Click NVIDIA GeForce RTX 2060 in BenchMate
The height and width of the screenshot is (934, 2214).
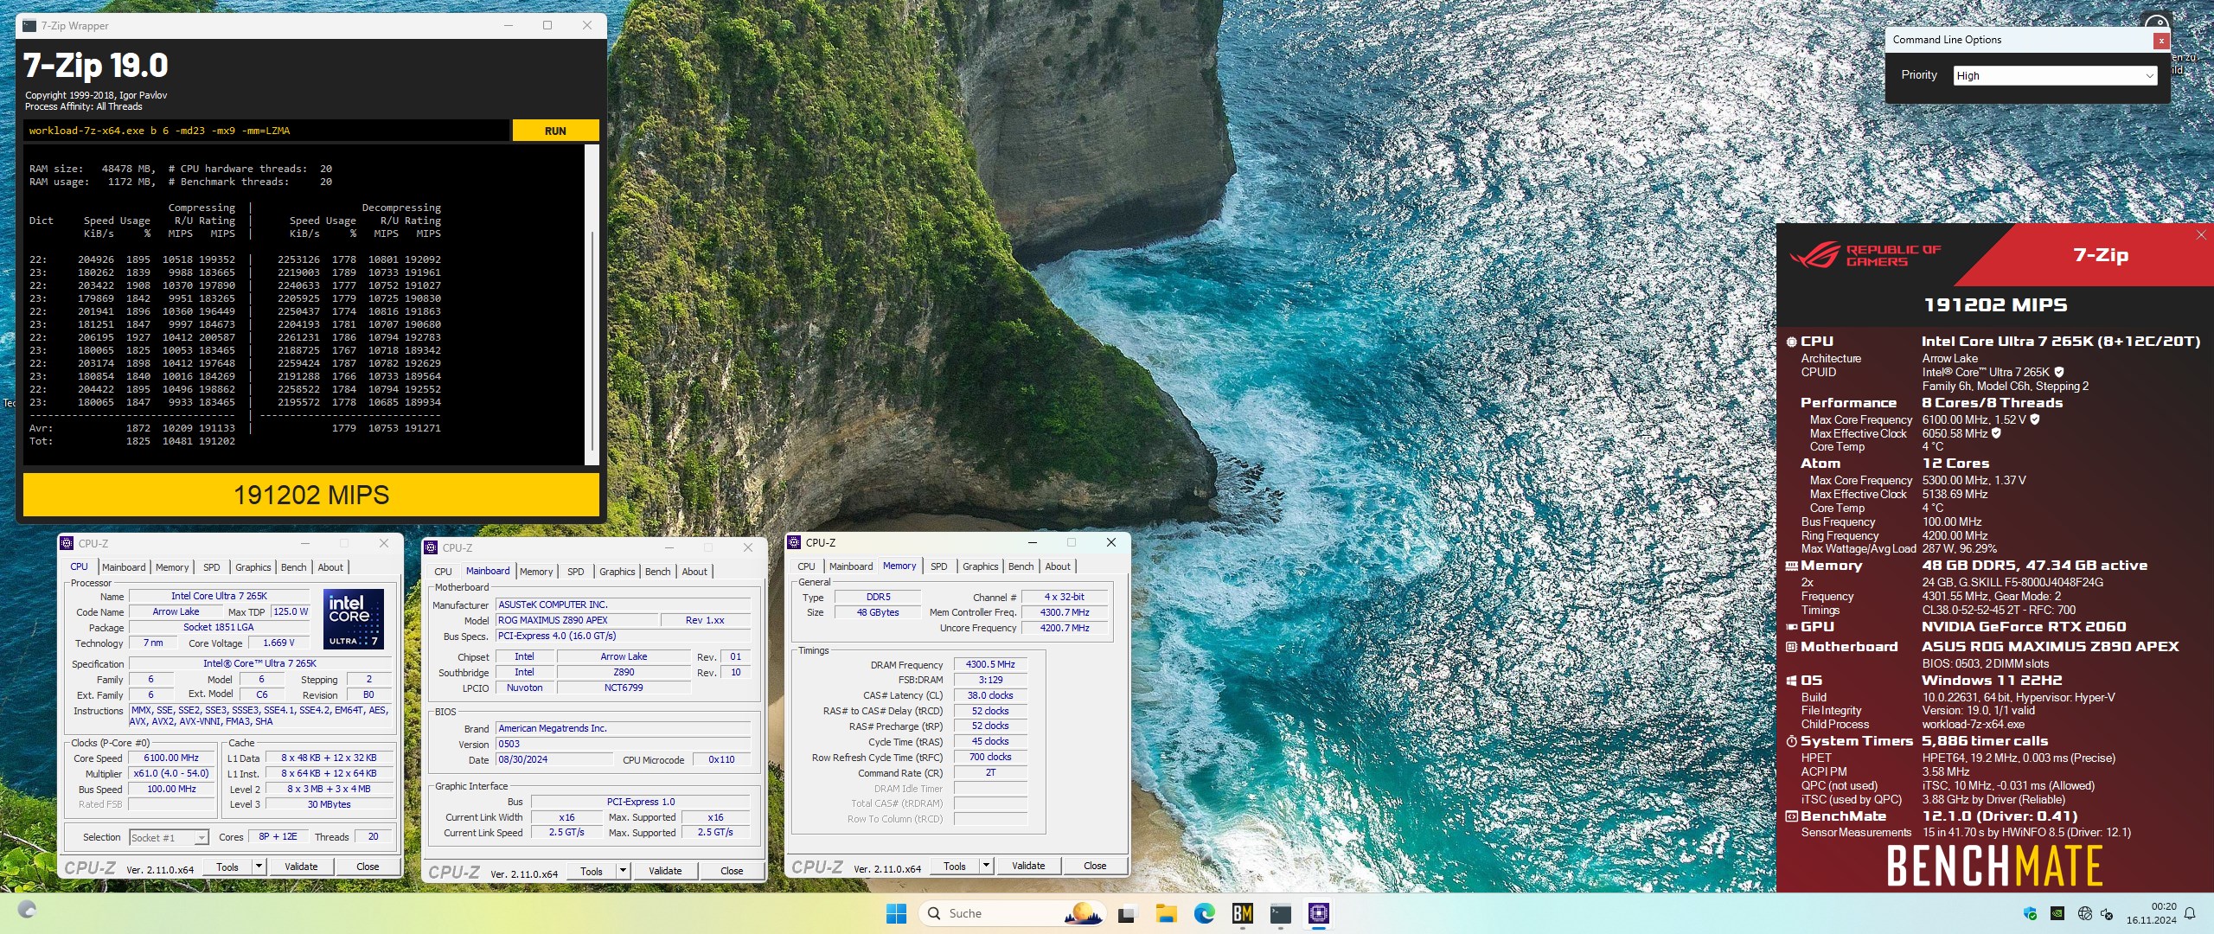2024,627
